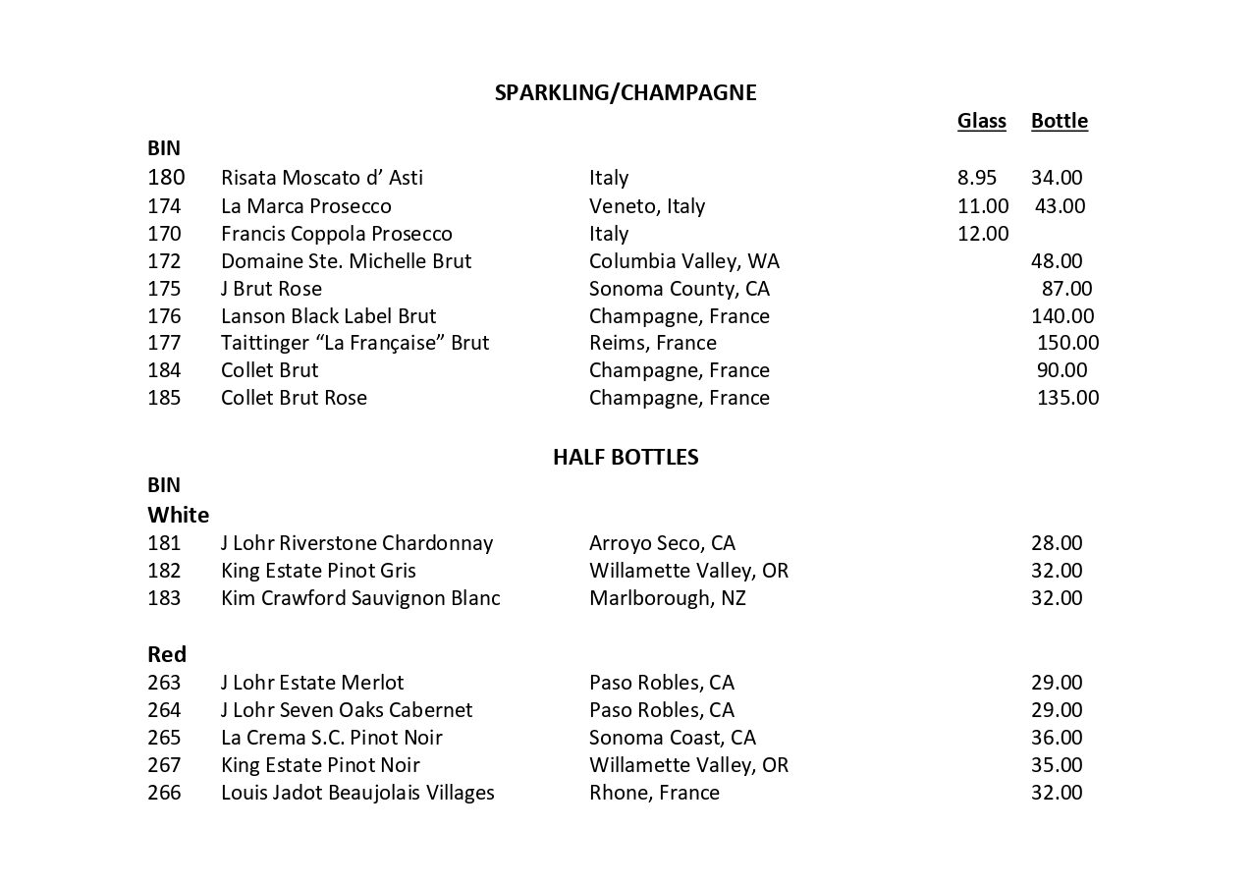Click the Reims, France region text
The height and width of the screenshot is (886, 1252).
pyautogui.click(x=652, y=343)
